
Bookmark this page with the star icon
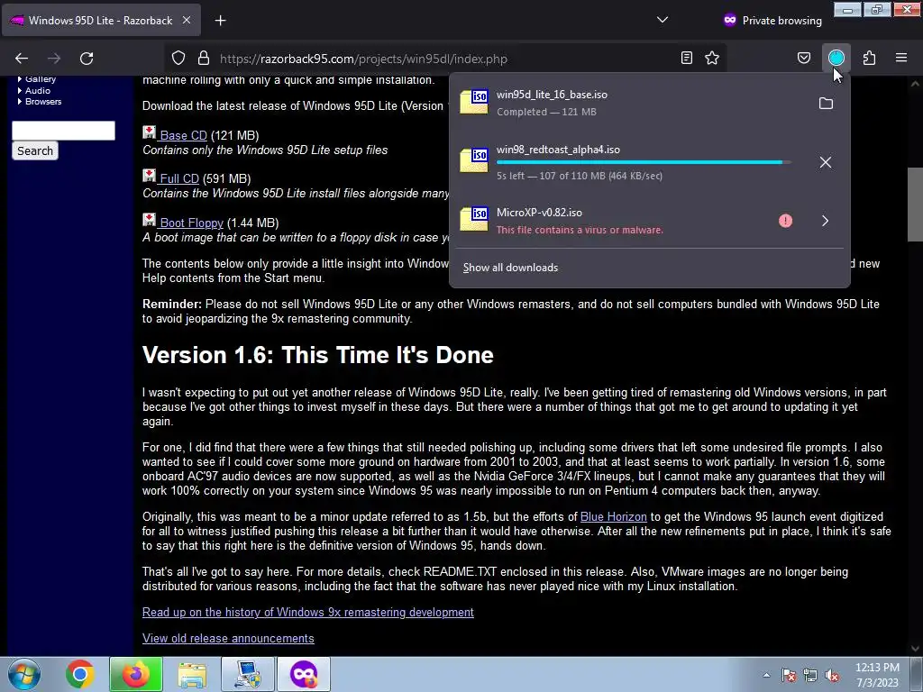(x=712, y=59)
